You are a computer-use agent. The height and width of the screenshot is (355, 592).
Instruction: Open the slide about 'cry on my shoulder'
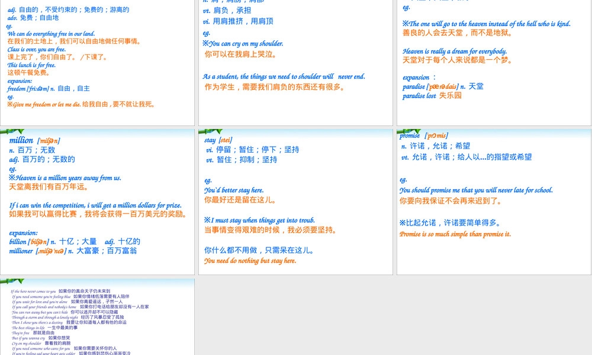tap(295, 63)
